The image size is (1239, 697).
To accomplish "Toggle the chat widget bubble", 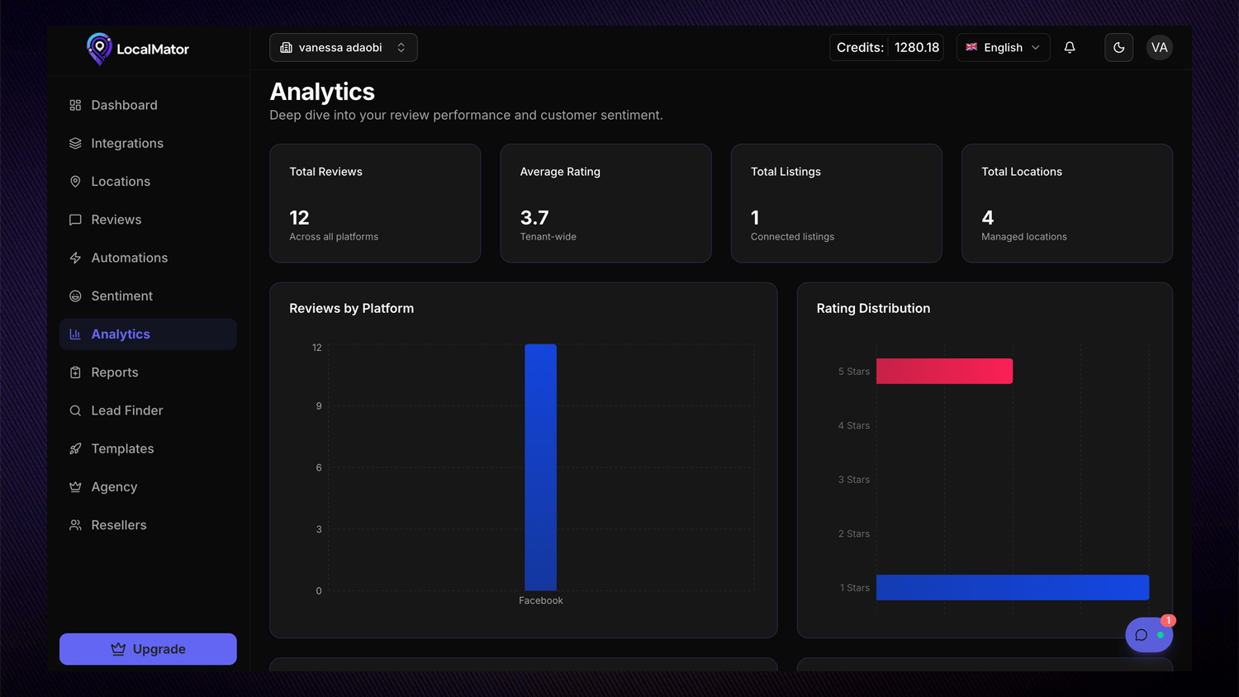I will [x=1148, y=634].
